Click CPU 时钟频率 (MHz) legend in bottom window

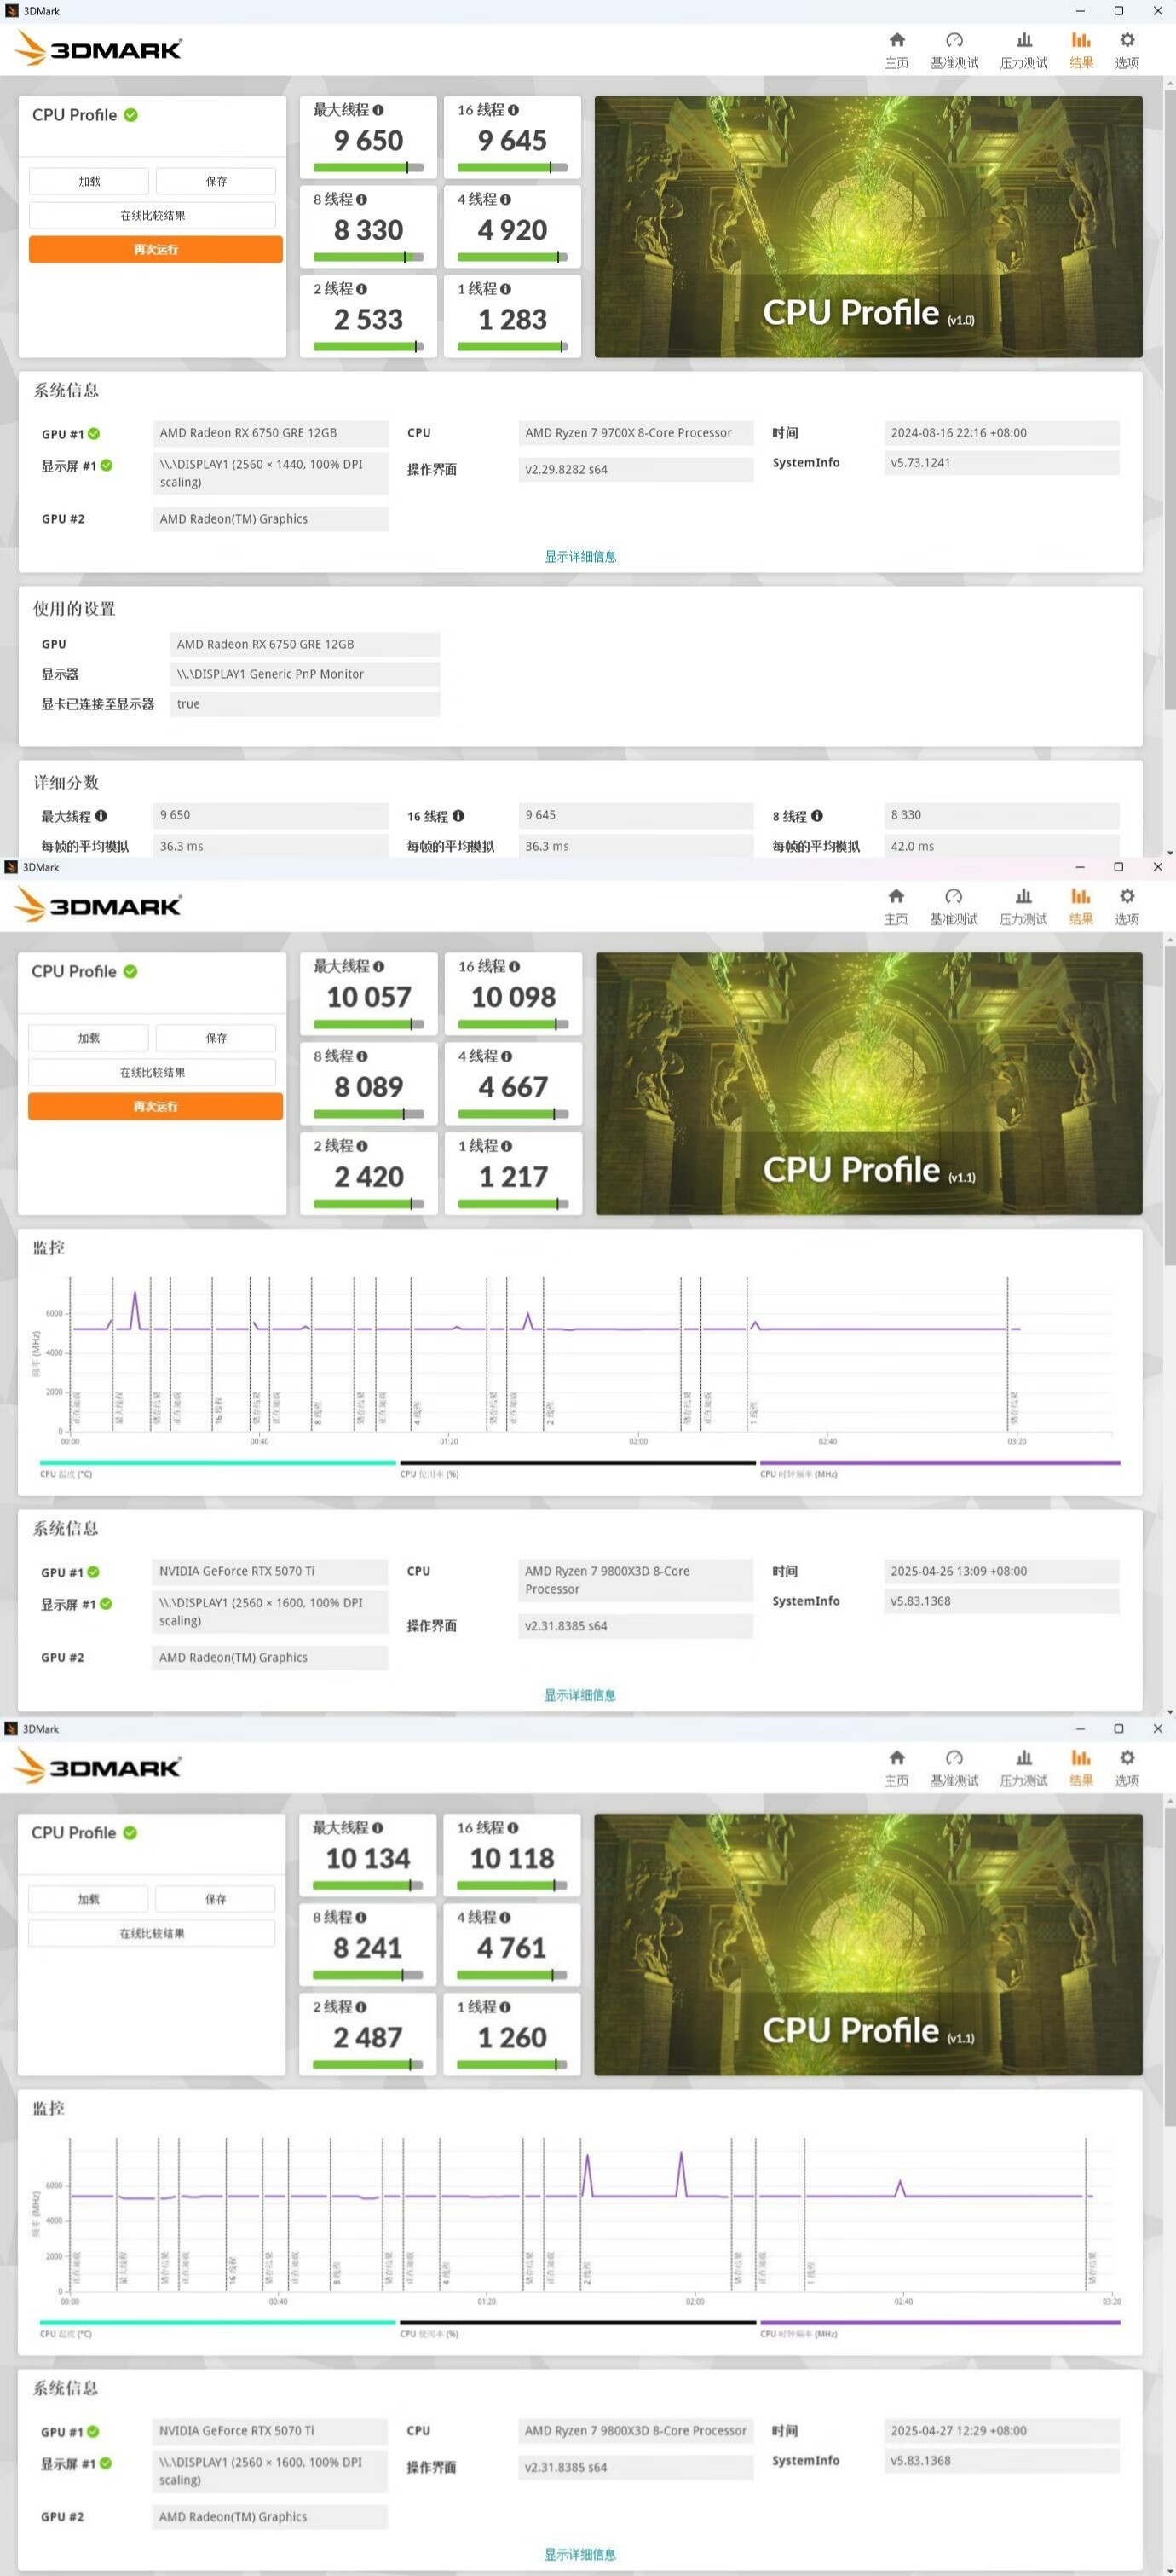[798, 2334]
